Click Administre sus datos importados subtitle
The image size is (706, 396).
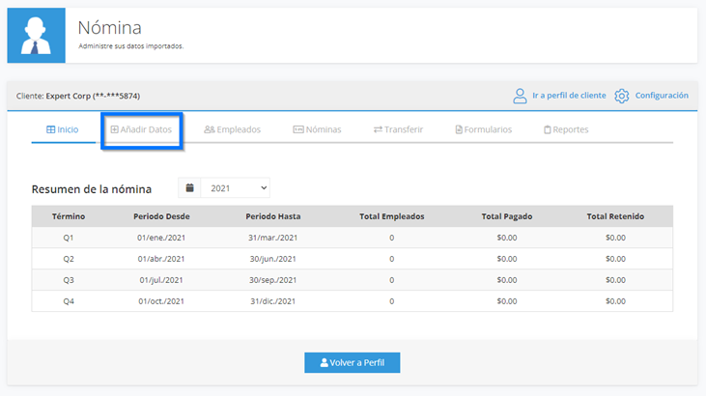131,46
